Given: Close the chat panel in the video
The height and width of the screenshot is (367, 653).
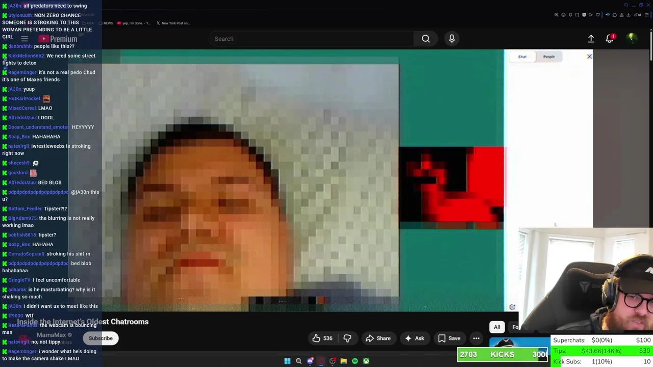Looking at the screenshot, I should (x=589, y=57).
